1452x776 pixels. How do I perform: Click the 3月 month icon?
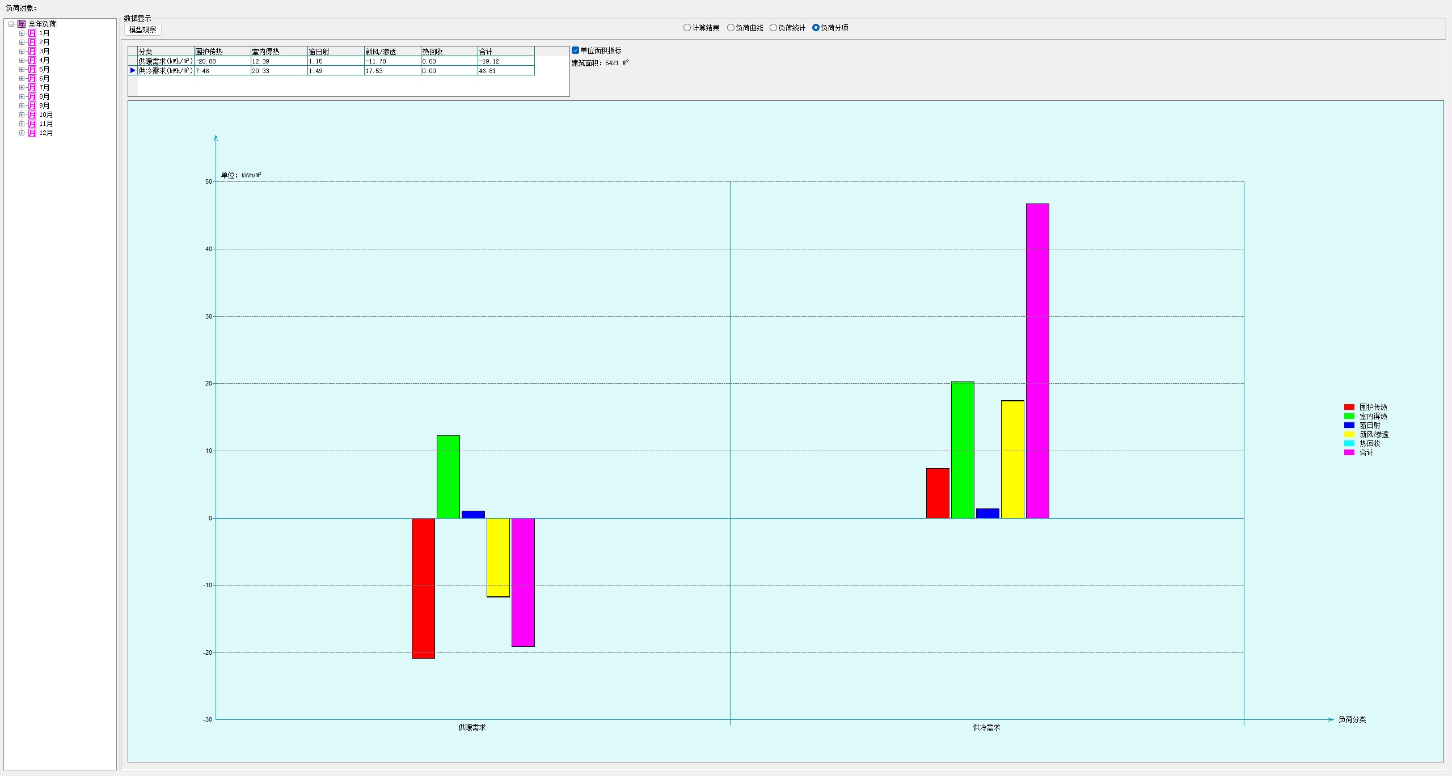[32, 51]
